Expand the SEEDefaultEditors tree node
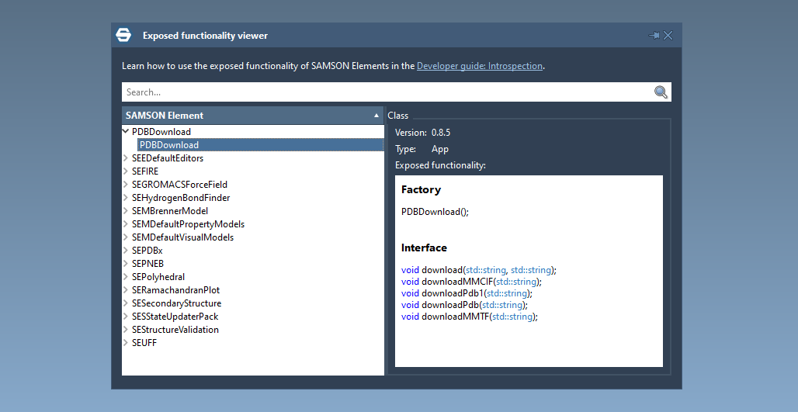 click(126, 158)
